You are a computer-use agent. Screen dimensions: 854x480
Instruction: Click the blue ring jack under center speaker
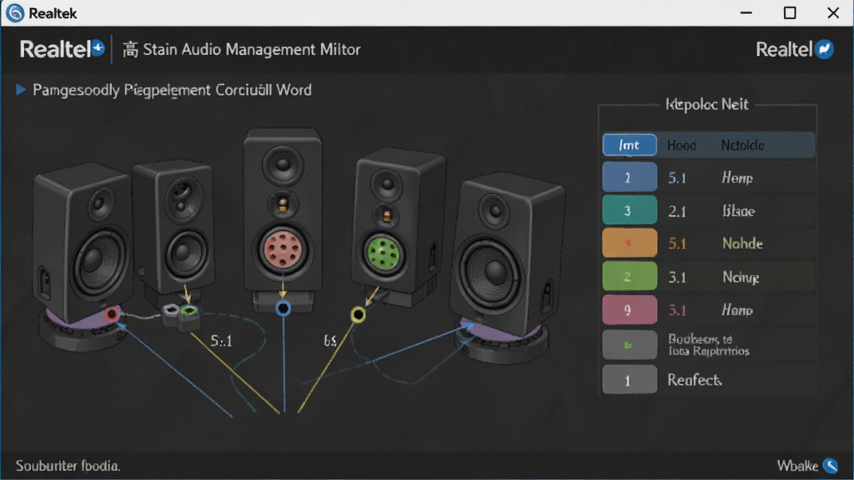[284, 308]
